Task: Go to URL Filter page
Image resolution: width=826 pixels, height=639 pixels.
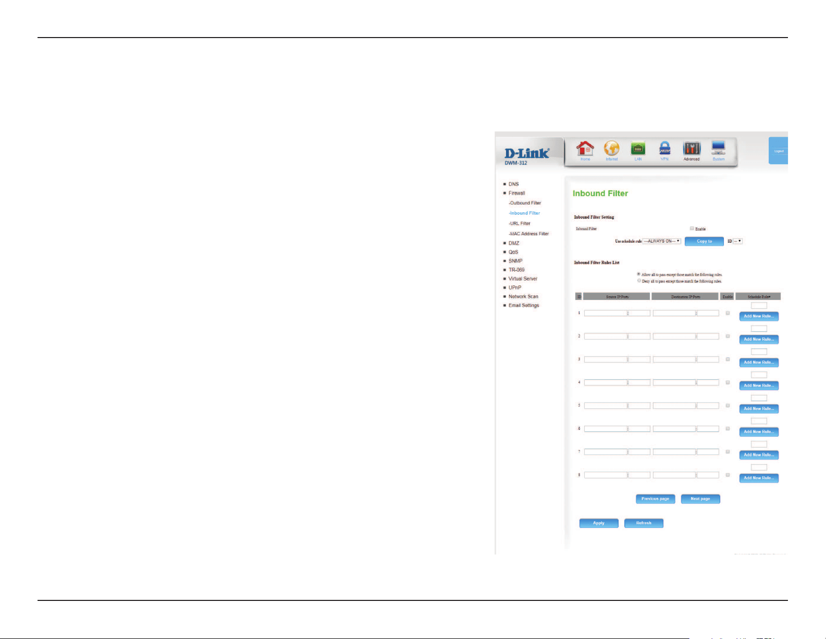Action: pyautogui.click(x=520, y=223)
